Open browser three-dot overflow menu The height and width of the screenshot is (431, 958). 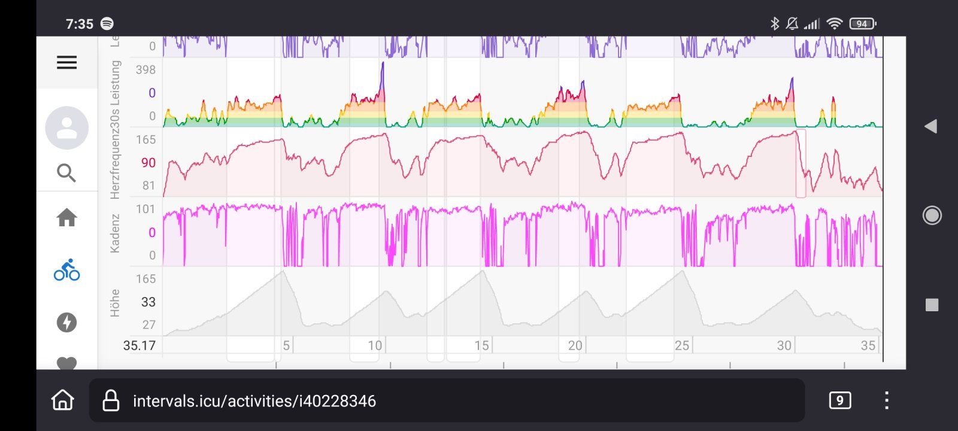(x=887, y=400)
